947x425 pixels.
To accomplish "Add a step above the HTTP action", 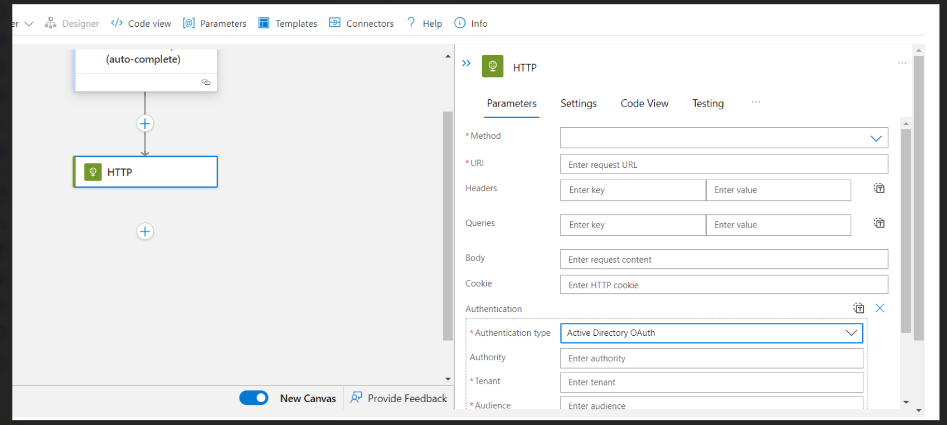I will (145, 124).
